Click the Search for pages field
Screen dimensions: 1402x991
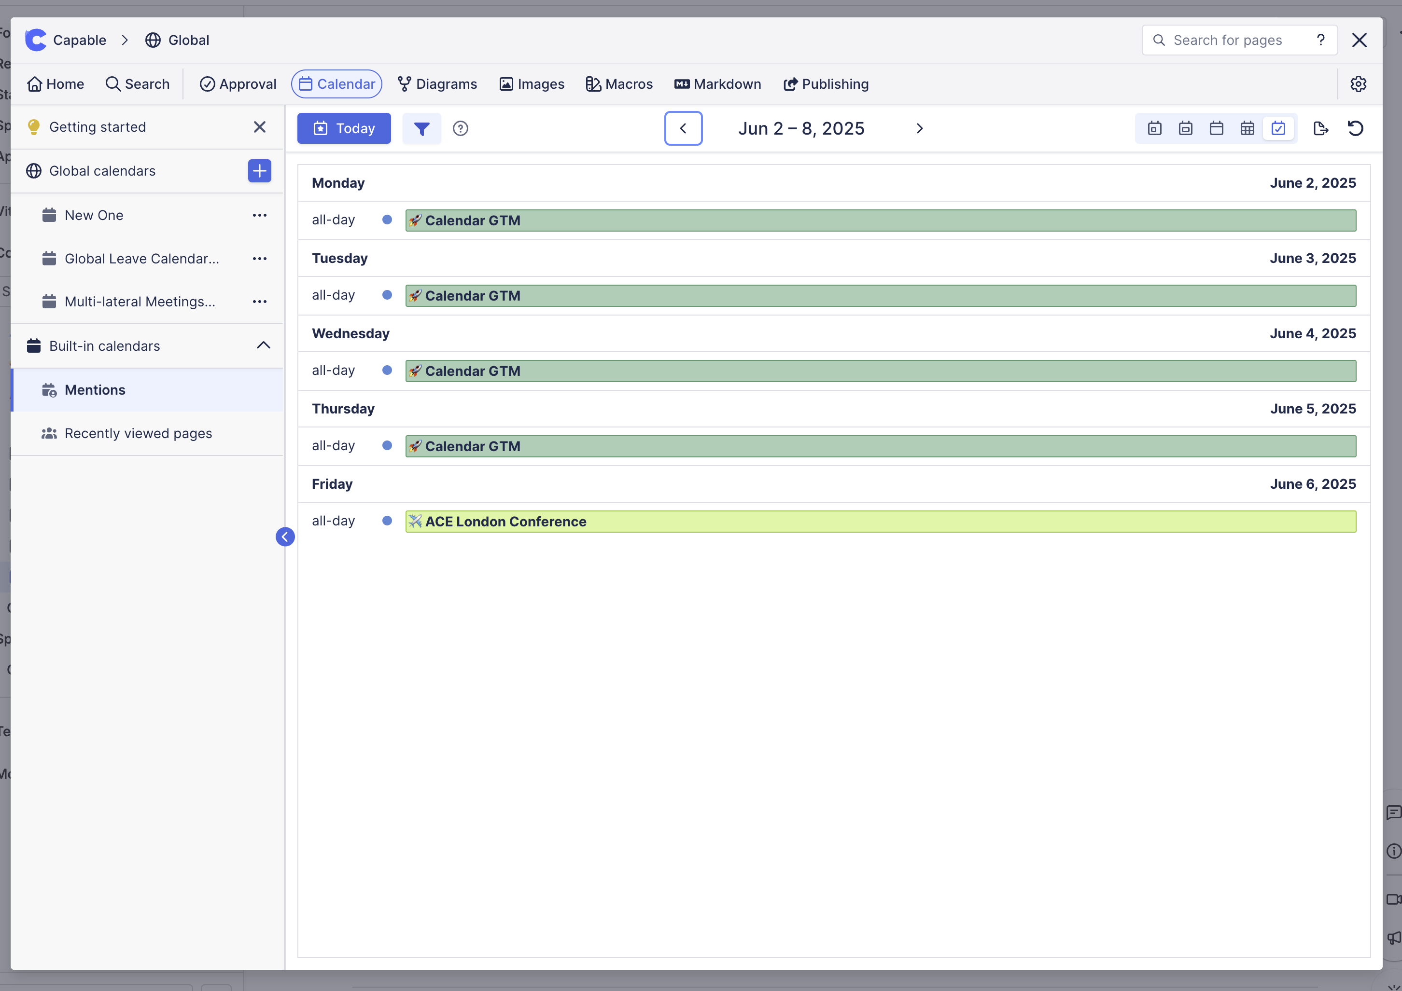[x=1227, y=40]
